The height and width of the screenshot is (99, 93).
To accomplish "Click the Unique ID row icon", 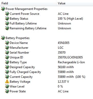I will (7, 57).
